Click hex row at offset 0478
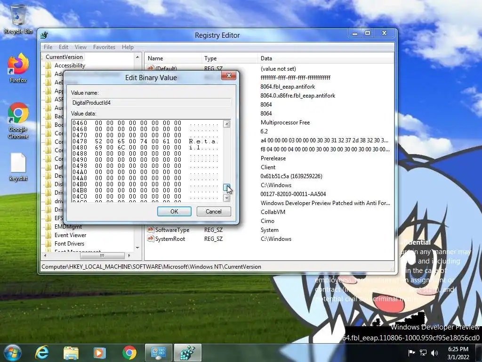482x362 pixels. tap(145, 141)
